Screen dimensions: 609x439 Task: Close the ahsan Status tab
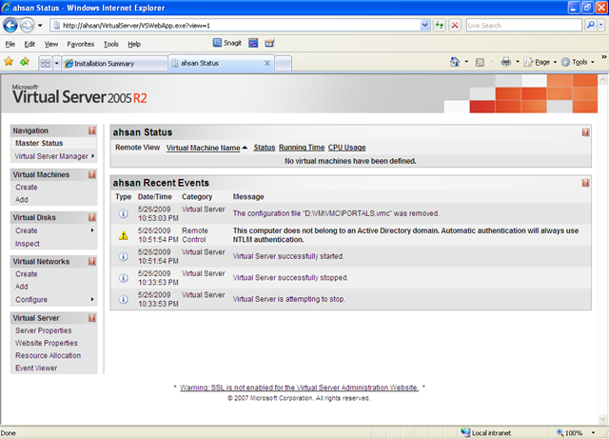coord(267,63)
